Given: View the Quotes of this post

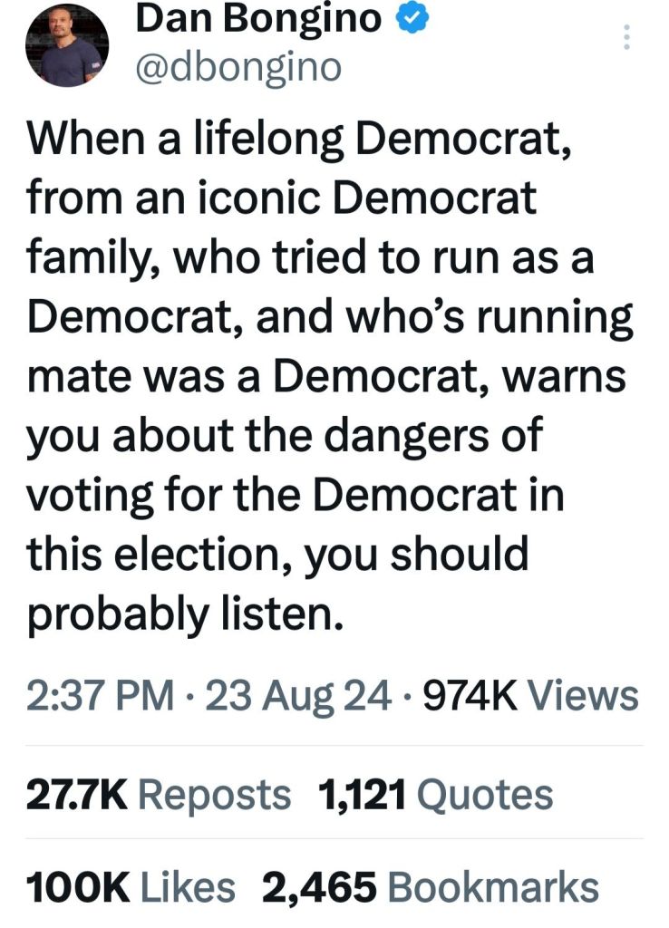Looking at the screenshot, I should pos(487,795).
